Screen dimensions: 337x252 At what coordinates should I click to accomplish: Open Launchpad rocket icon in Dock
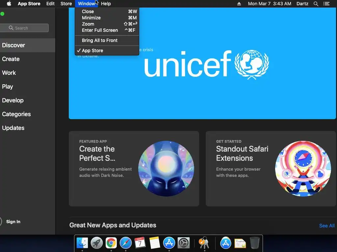tap(97, 243)
